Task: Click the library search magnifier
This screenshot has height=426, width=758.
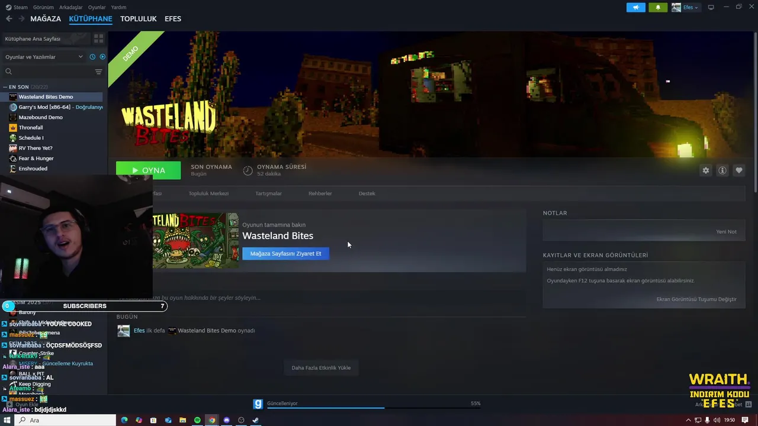Action: click(8, 72)
